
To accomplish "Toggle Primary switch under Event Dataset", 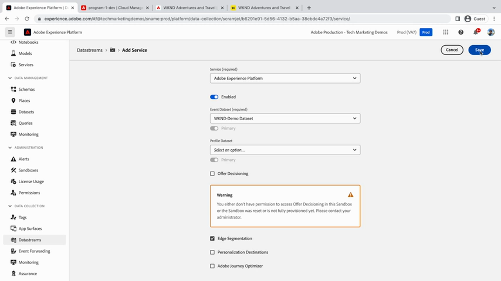I will coord(214,128).
